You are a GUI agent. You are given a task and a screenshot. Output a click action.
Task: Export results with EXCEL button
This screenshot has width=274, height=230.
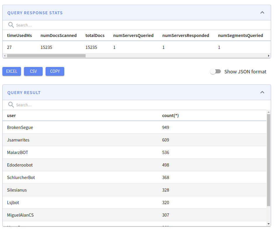pos(12,71)
